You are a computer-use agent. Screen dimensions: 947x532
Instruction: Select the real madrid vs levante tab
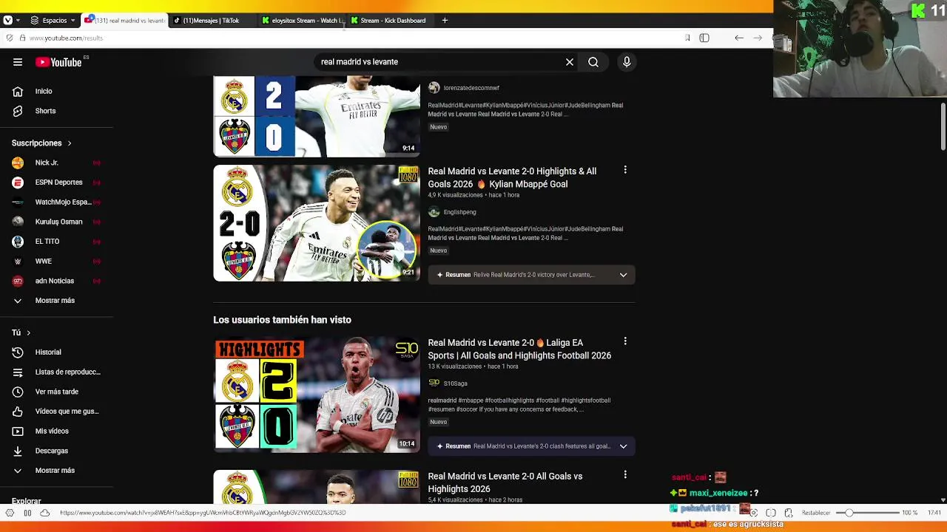pos(124,21)
